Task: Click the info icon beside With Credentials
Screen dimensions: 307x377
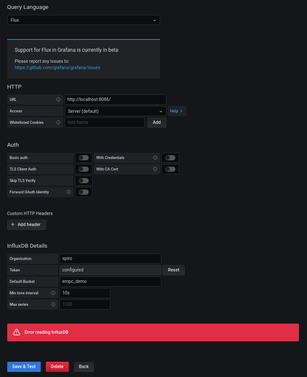Action: coord(155,158)
